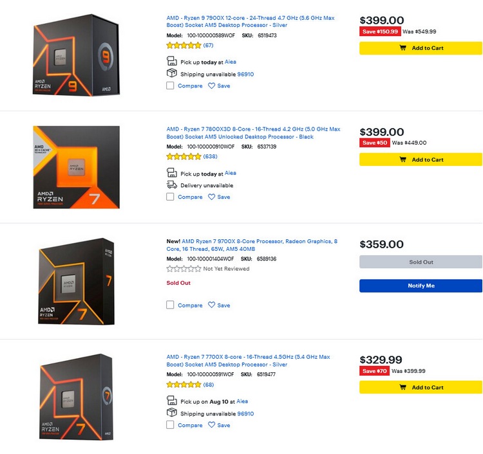Click the store pickup icon for Ryzen 9 7900X
Screen dimensions: 483x454
click(x=171, y=62)
